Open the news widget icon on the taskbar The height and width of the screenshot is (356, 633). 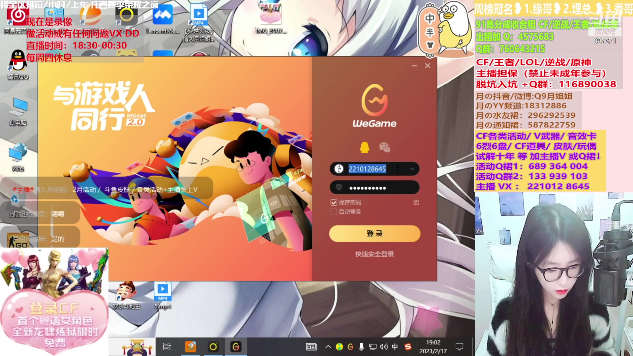click(x=311, y=346)
